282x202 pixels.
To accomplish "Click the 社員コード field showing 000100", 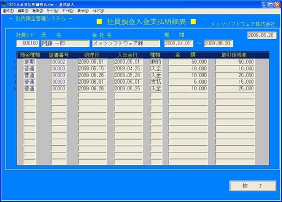I will click(28, 43).
